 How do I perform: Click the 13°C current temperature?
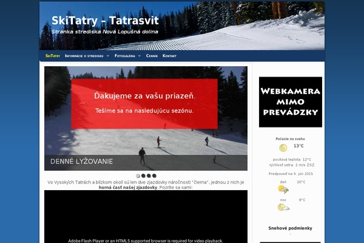click(x=298, y=146)
